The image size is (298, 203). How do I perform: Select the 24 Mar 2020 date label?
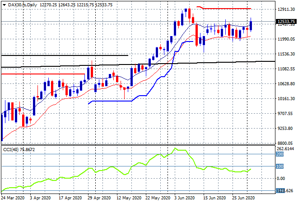(13, 198)
